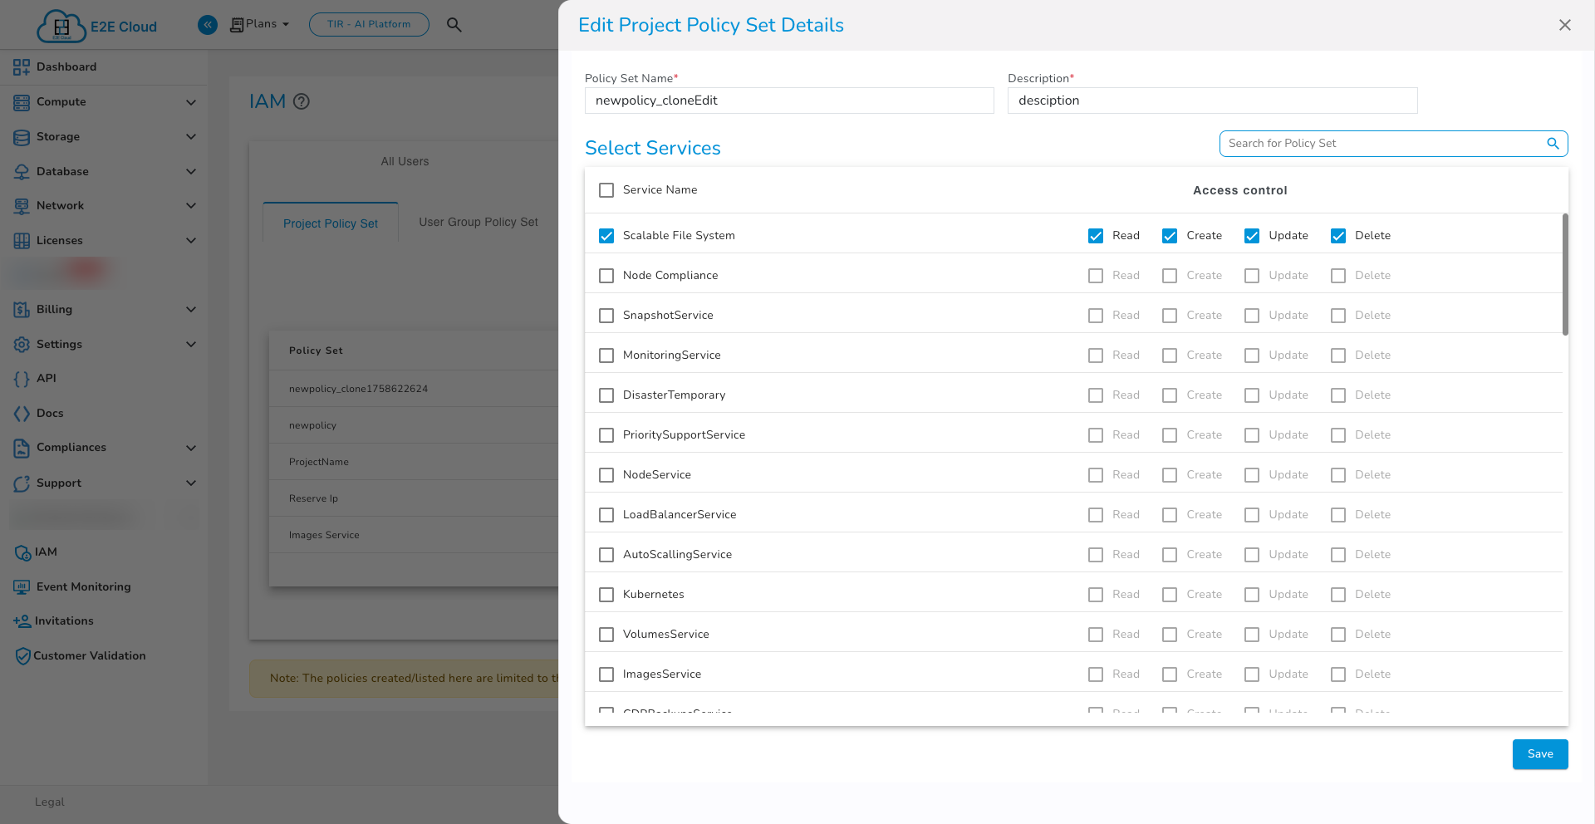
Task: Click the sidebar collapse double-arrow icon
Action: (x=208, y=25)
